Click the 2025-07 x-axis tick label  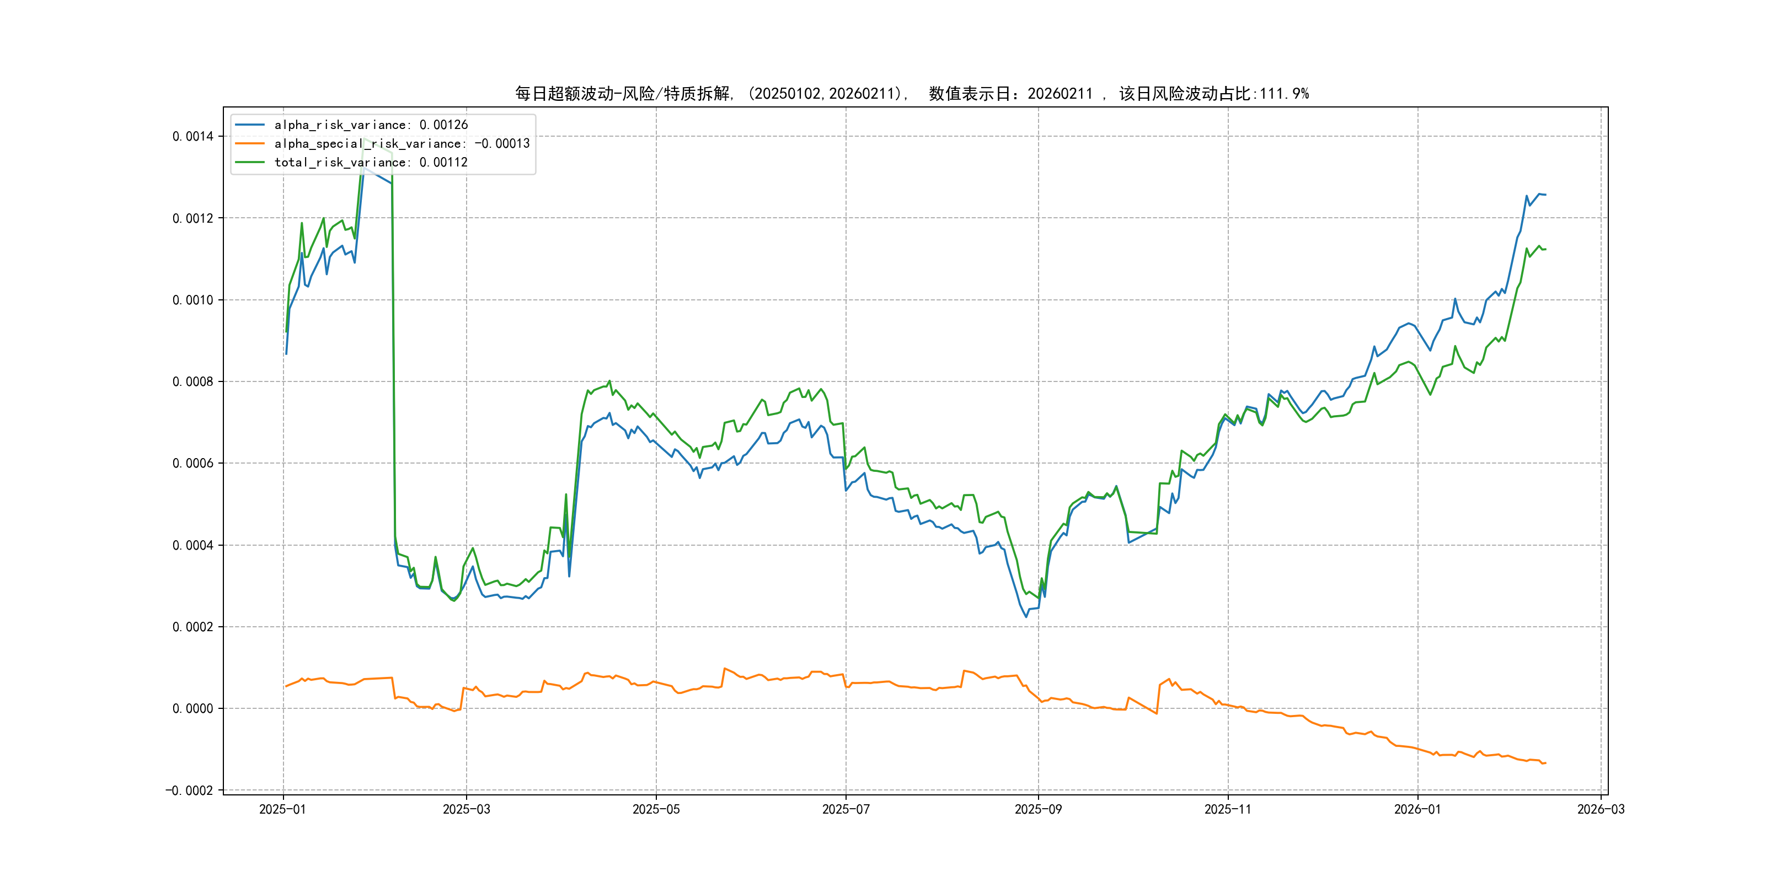coord(846,809)
